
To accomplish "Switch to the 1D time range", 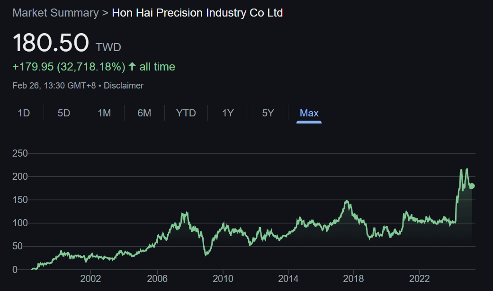I will 24,113.
